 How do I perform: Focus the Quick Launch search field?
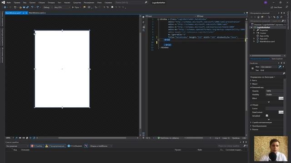(129, 3)
